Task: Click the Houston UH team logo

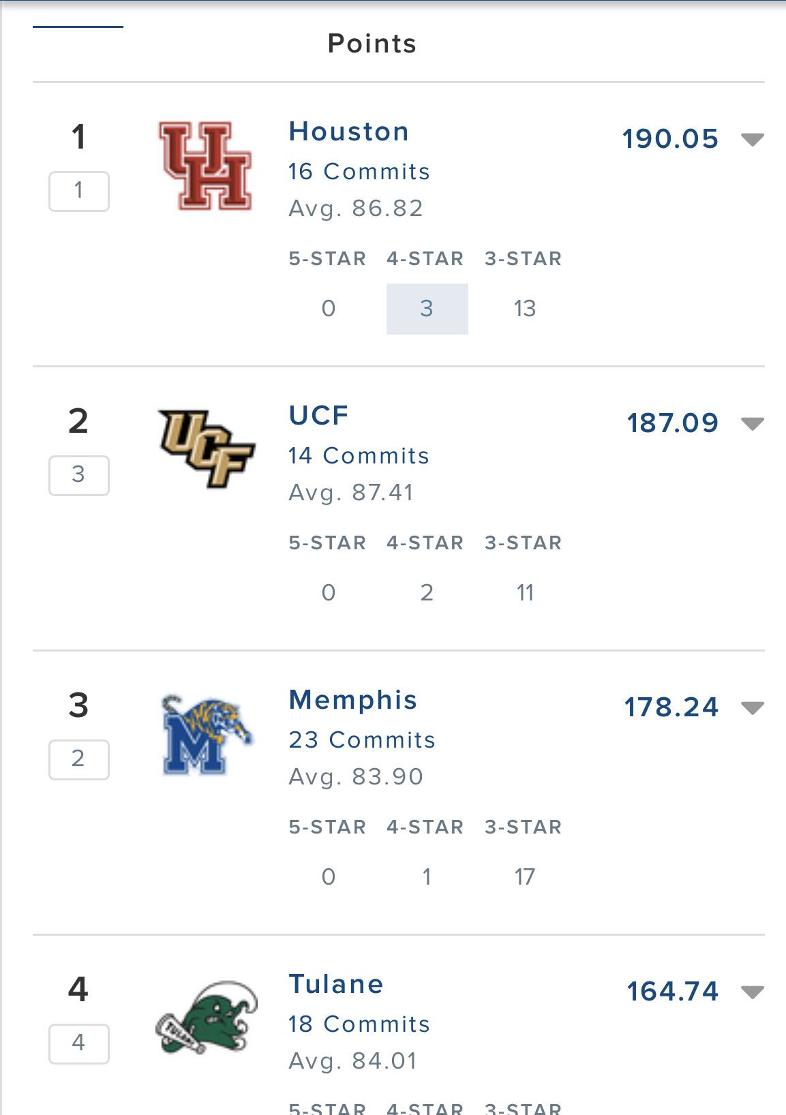Action: [x=205, y=166]
